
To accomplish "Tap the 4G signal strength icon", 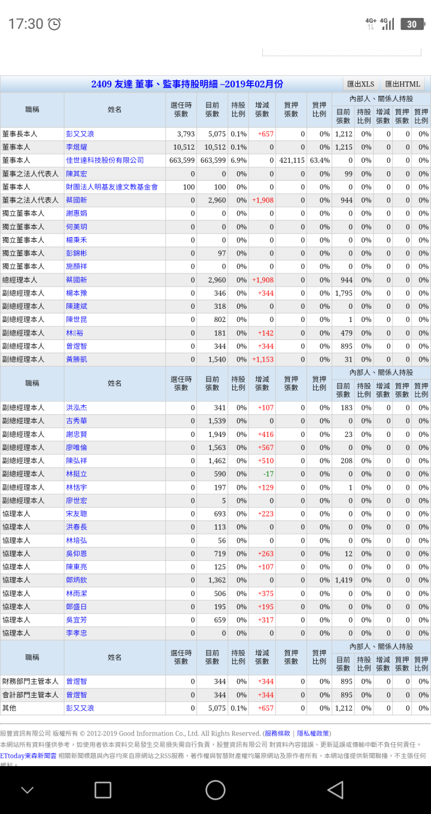I will coord(388,24).
